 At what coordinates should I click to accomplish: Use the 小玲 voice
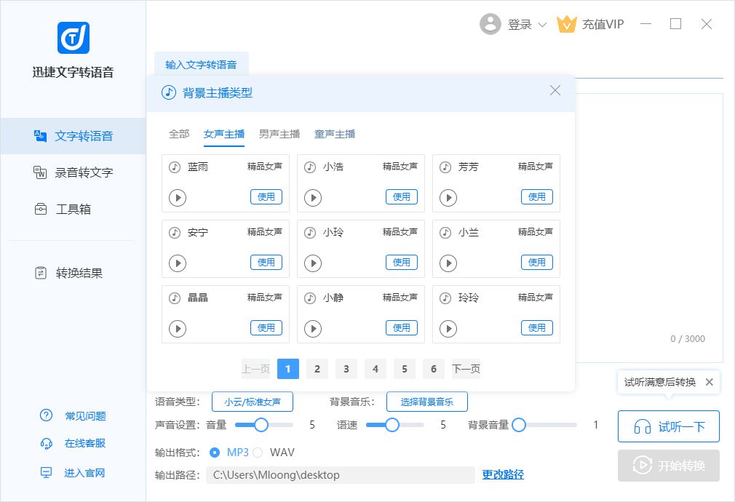(x=402, y=263)
